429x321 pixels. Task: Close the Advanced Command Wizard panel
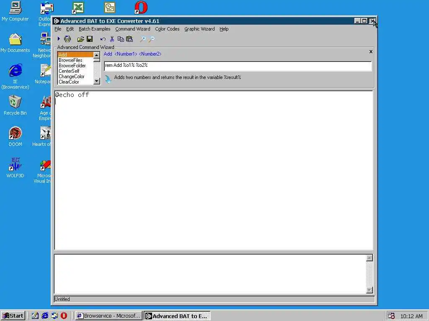coord(371,51)
